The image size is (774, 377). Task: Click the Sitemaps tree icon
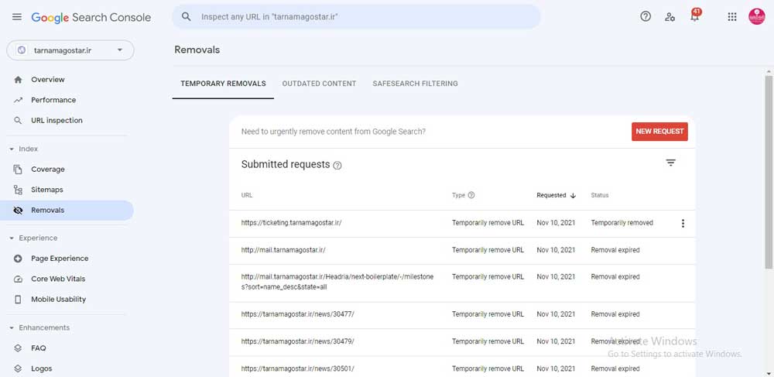click(19, 190)
